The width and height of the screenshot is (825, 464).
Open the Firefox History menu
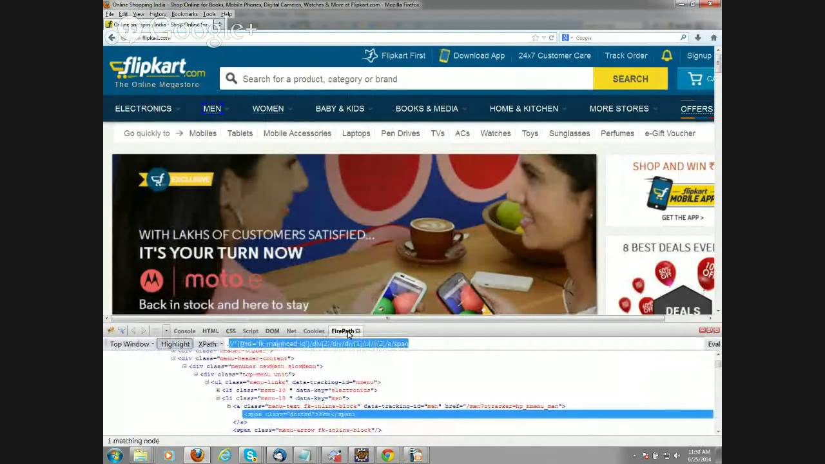[158, 14]
